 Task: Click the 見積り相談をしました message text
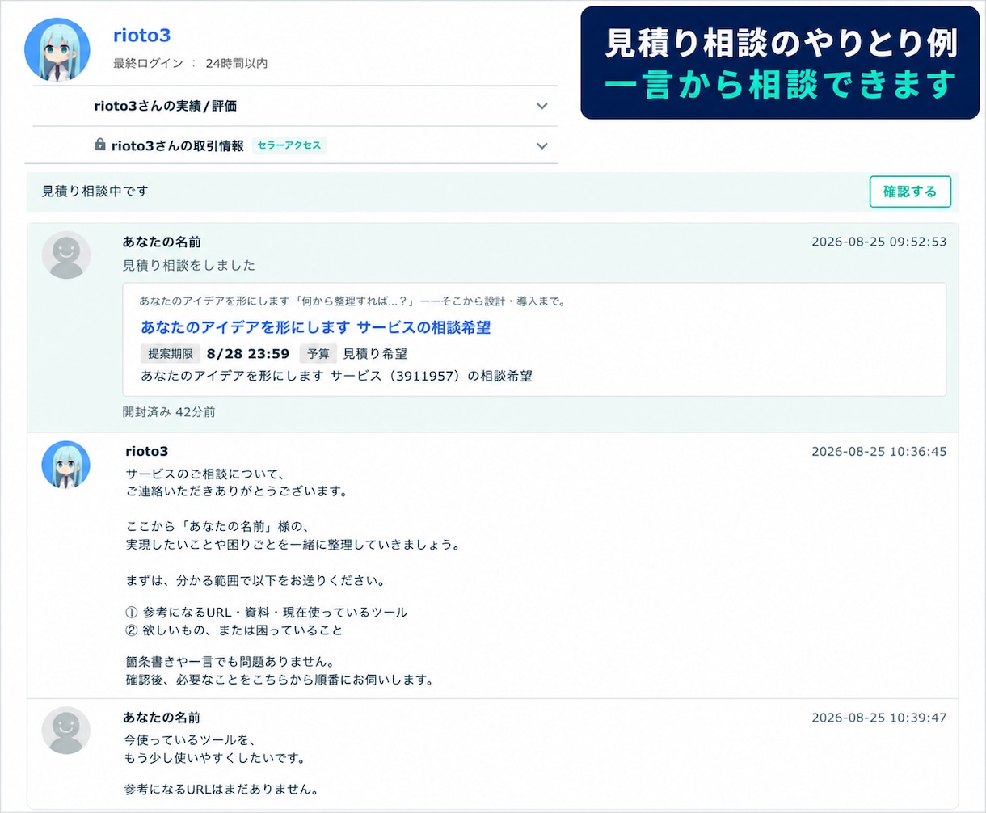[189, 265]
